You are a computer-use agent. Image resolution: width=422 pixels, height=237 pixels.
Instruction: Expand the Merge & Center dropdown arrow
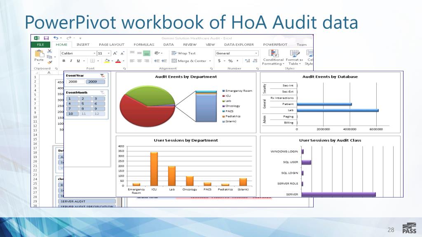(x=210, y=61)
